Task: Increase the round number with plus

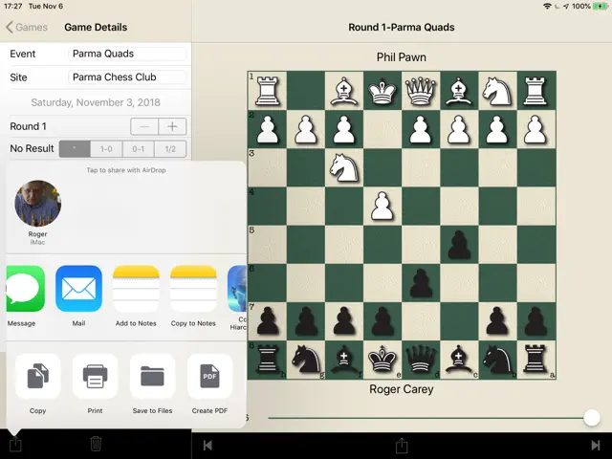Action: (172, 126)
